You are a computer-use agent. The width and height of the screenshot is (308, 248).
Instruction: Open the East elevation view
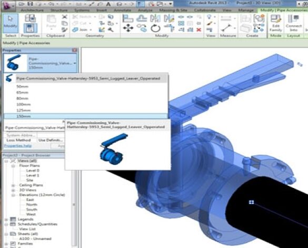coord(30,200)
